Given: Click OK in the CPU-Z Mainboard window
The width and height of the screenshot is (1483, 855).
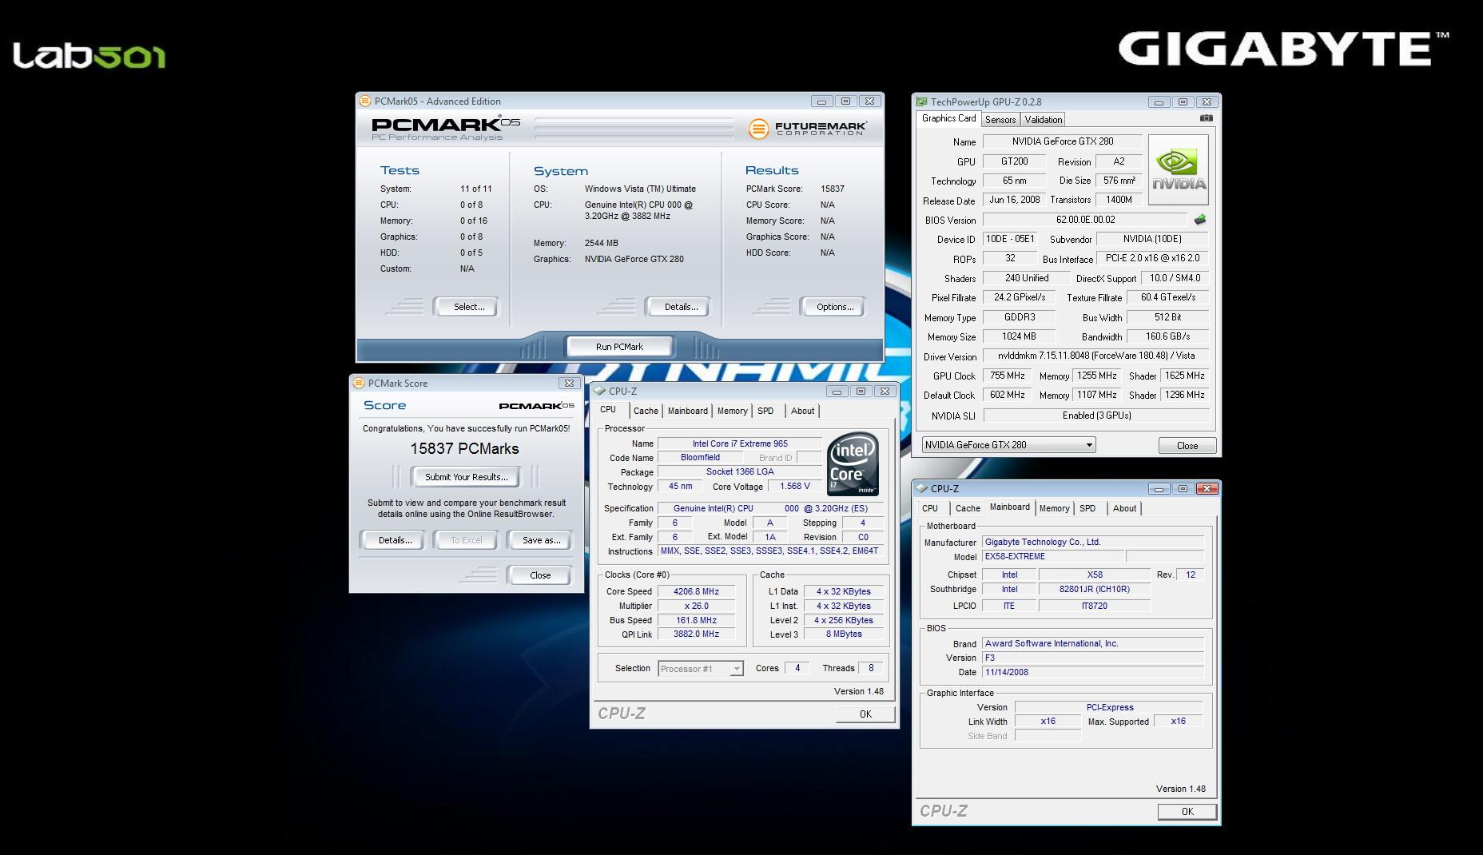Looking at the screenshot, I should [1187, 812].
